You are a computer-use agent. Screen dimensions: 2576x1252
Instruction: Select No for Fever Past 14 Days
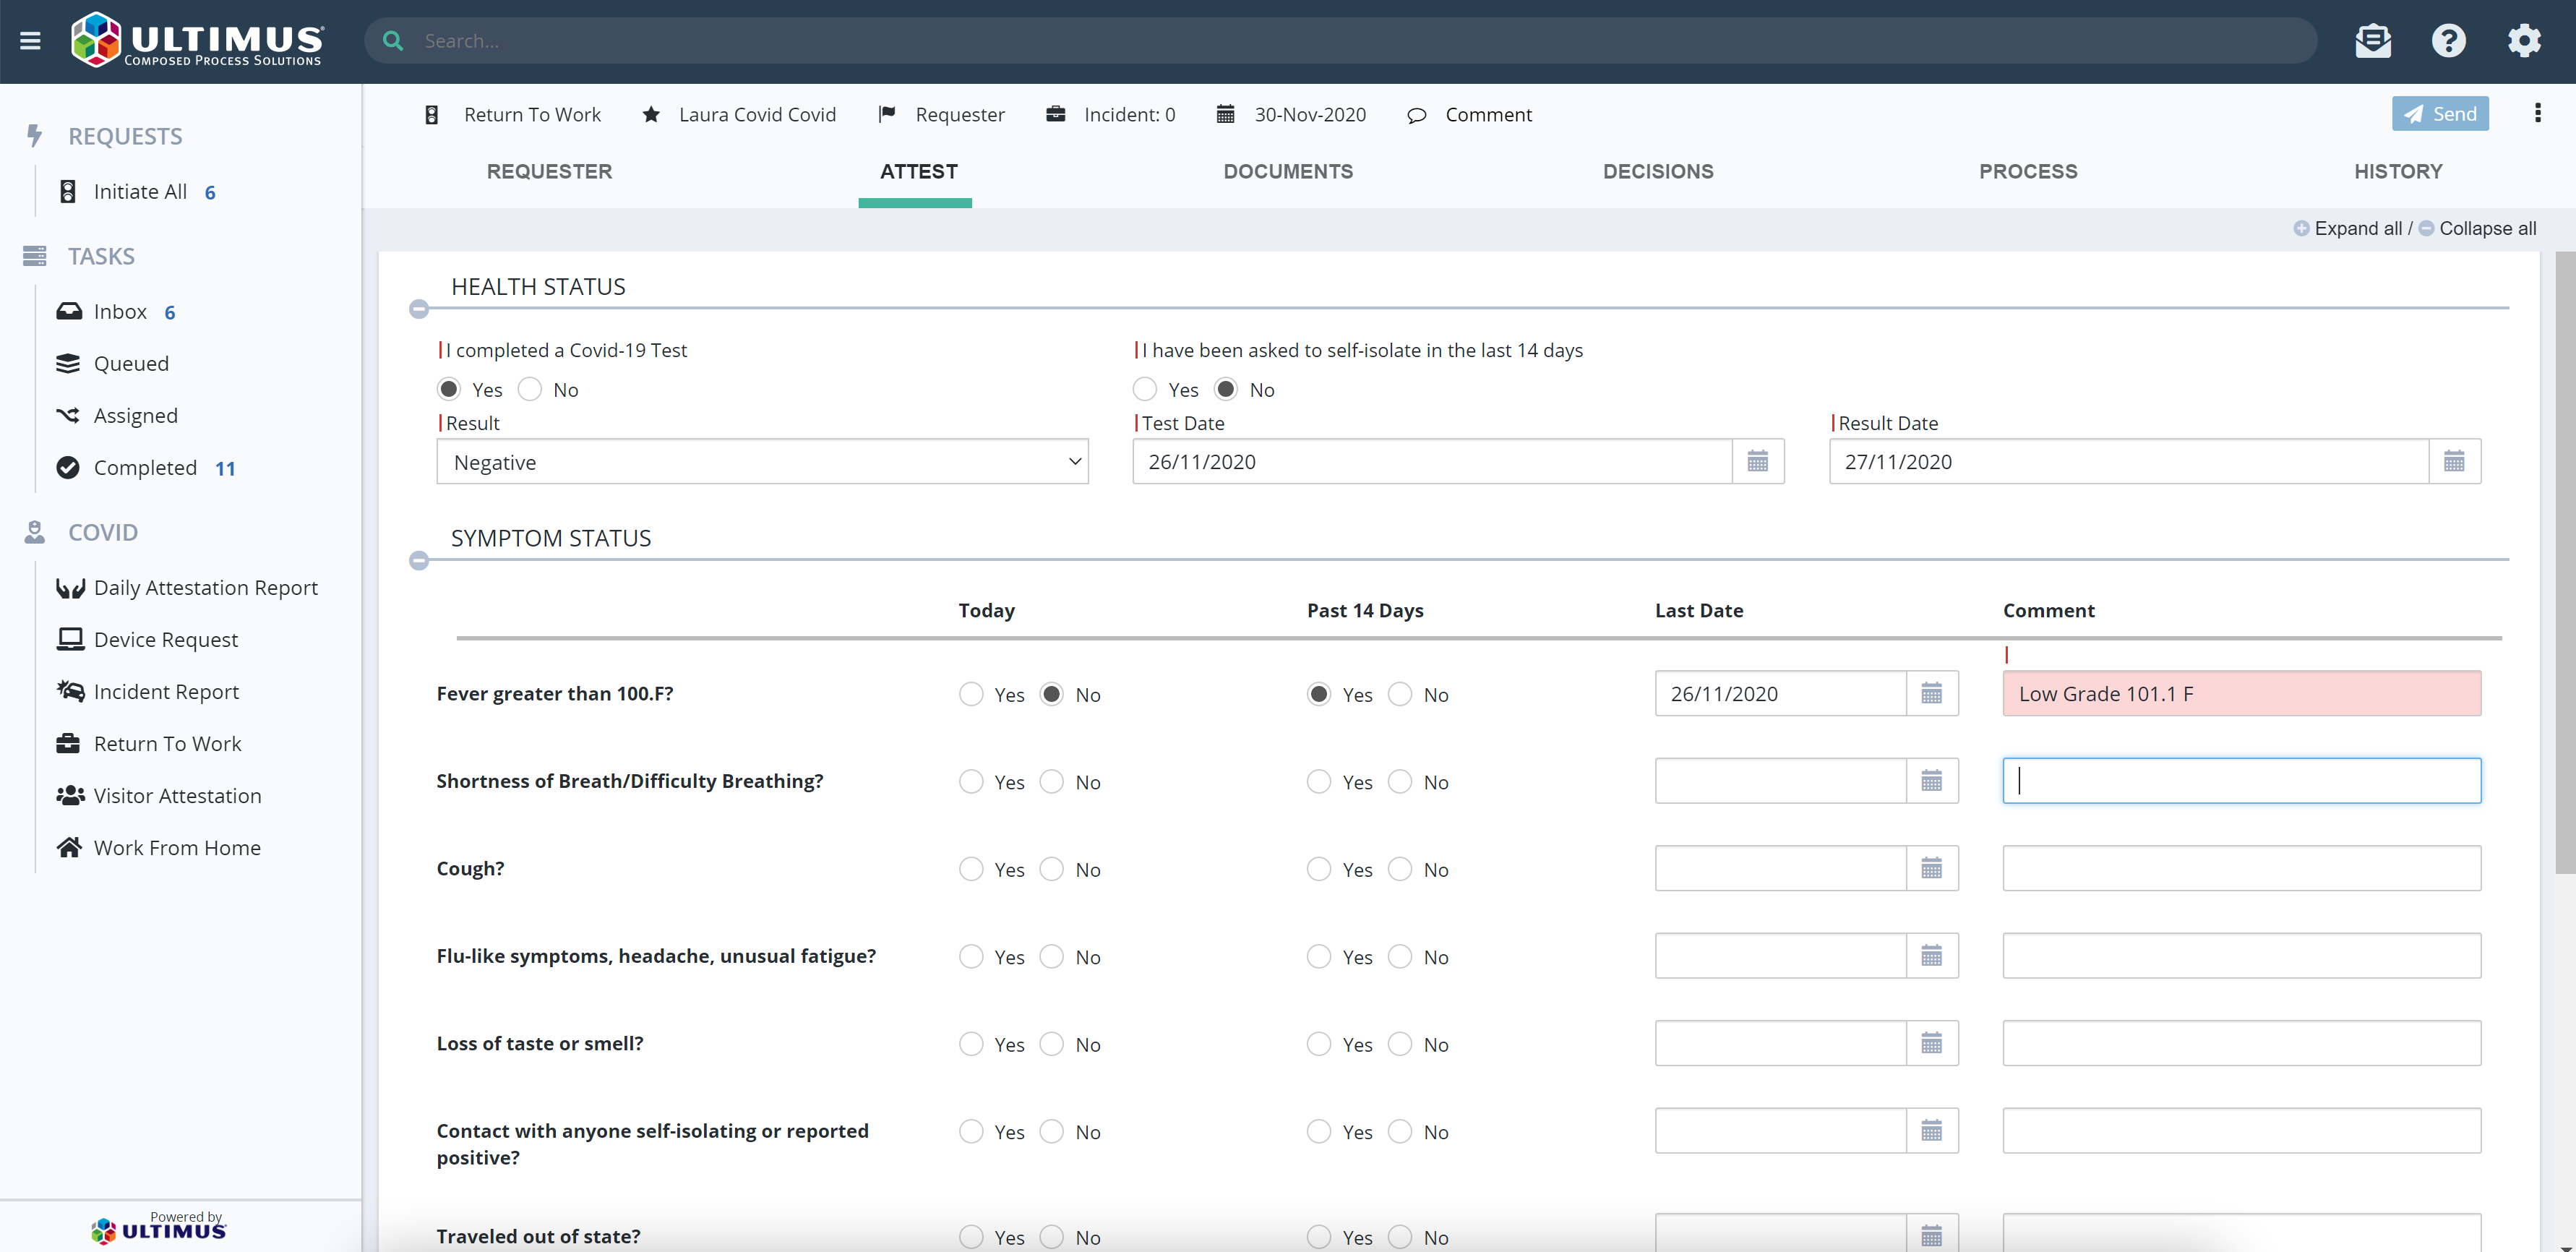1400,695
